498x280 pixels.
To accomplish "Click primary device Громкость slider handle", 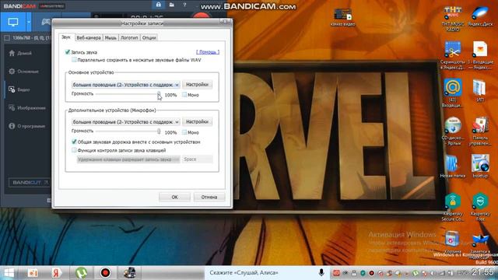I will pos(159,94).
